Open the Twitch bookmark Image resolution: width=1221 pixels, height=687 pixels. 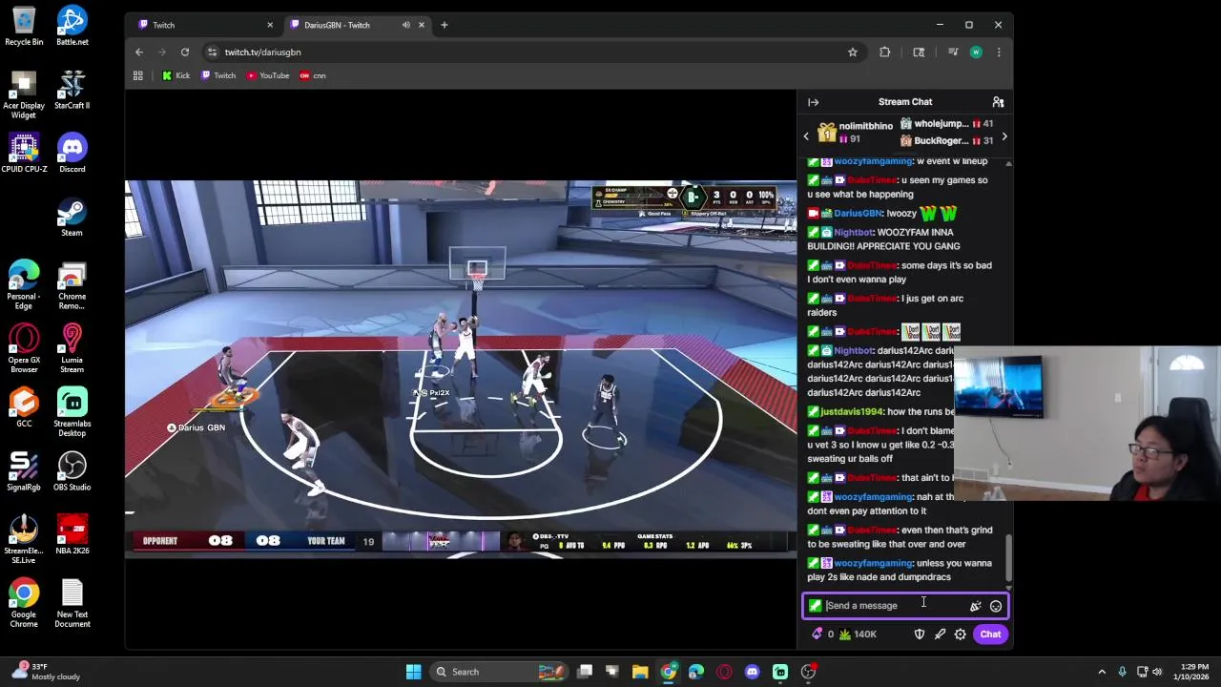click(218, 75)
